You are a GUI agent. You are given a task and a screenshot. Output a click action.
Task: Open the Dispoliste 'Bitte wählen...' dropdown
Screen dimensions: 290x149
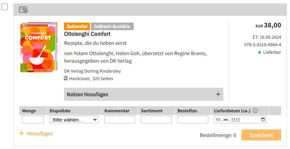74,120
